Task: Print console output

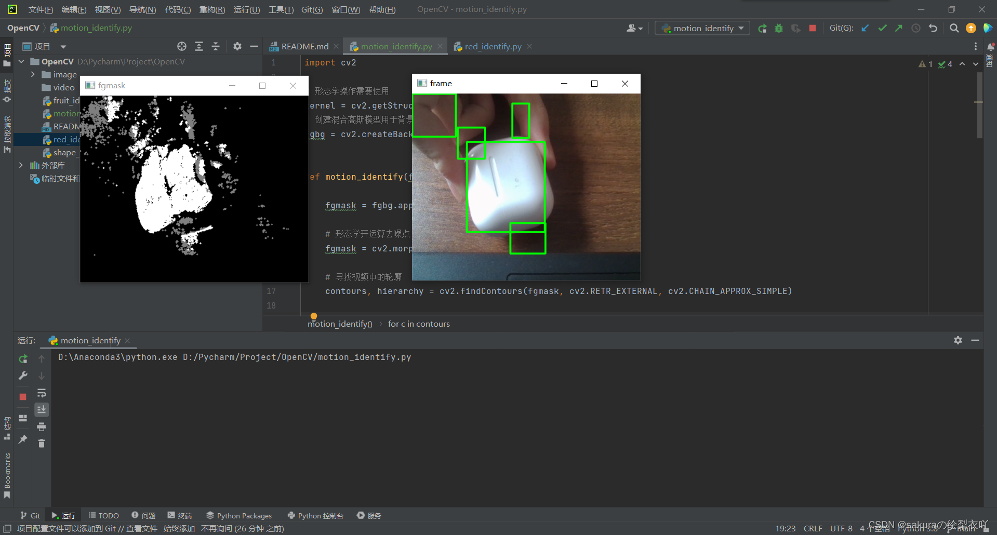Action: (42, 426)
